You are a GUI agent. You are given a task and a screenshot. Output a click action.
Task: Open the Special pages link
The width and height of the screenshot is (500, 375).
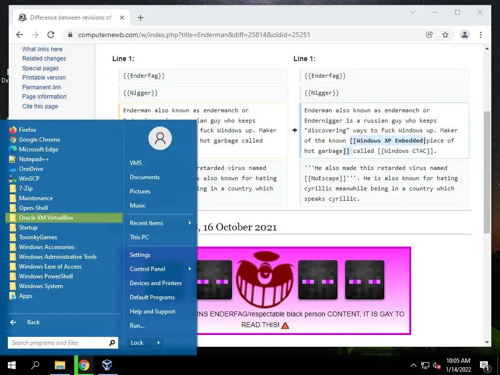[41, 68]
